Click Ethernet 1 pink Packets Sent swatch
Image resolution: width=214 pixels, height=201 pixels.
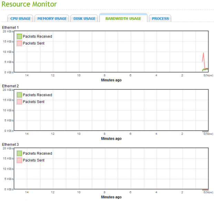coord(19,43)
